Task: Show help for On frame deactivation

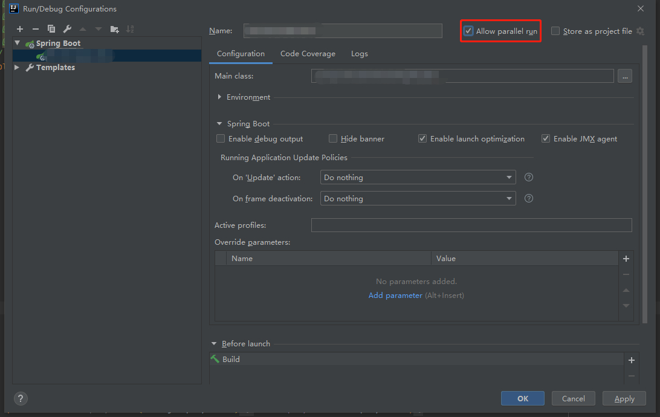Action: [x=529, y=198]
